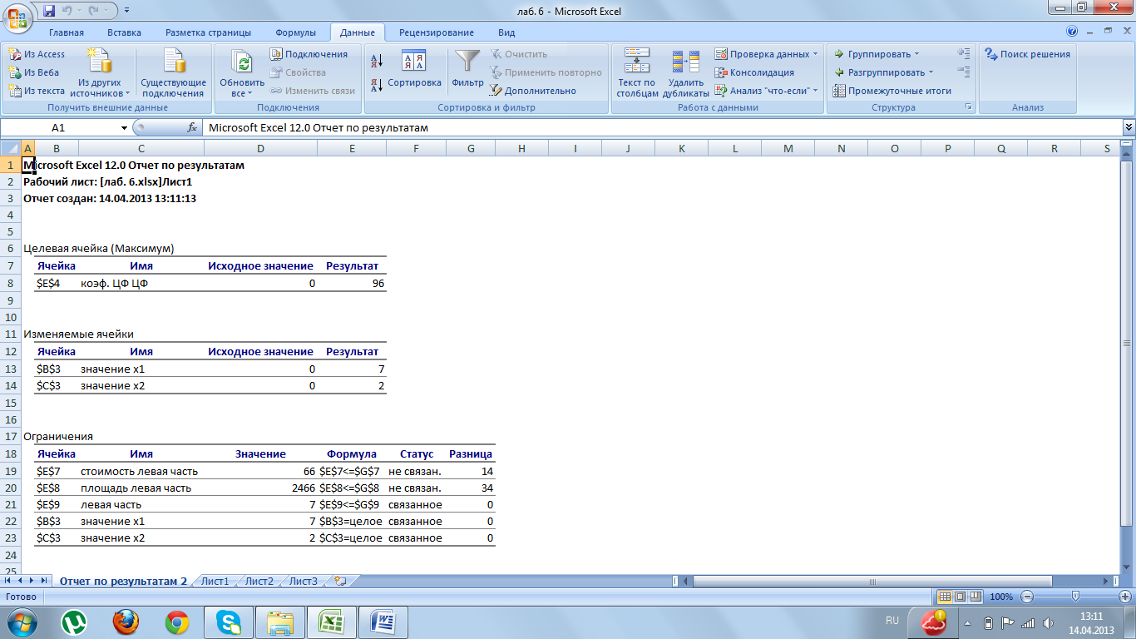Click the Консолидация tool

pos(754,72)
